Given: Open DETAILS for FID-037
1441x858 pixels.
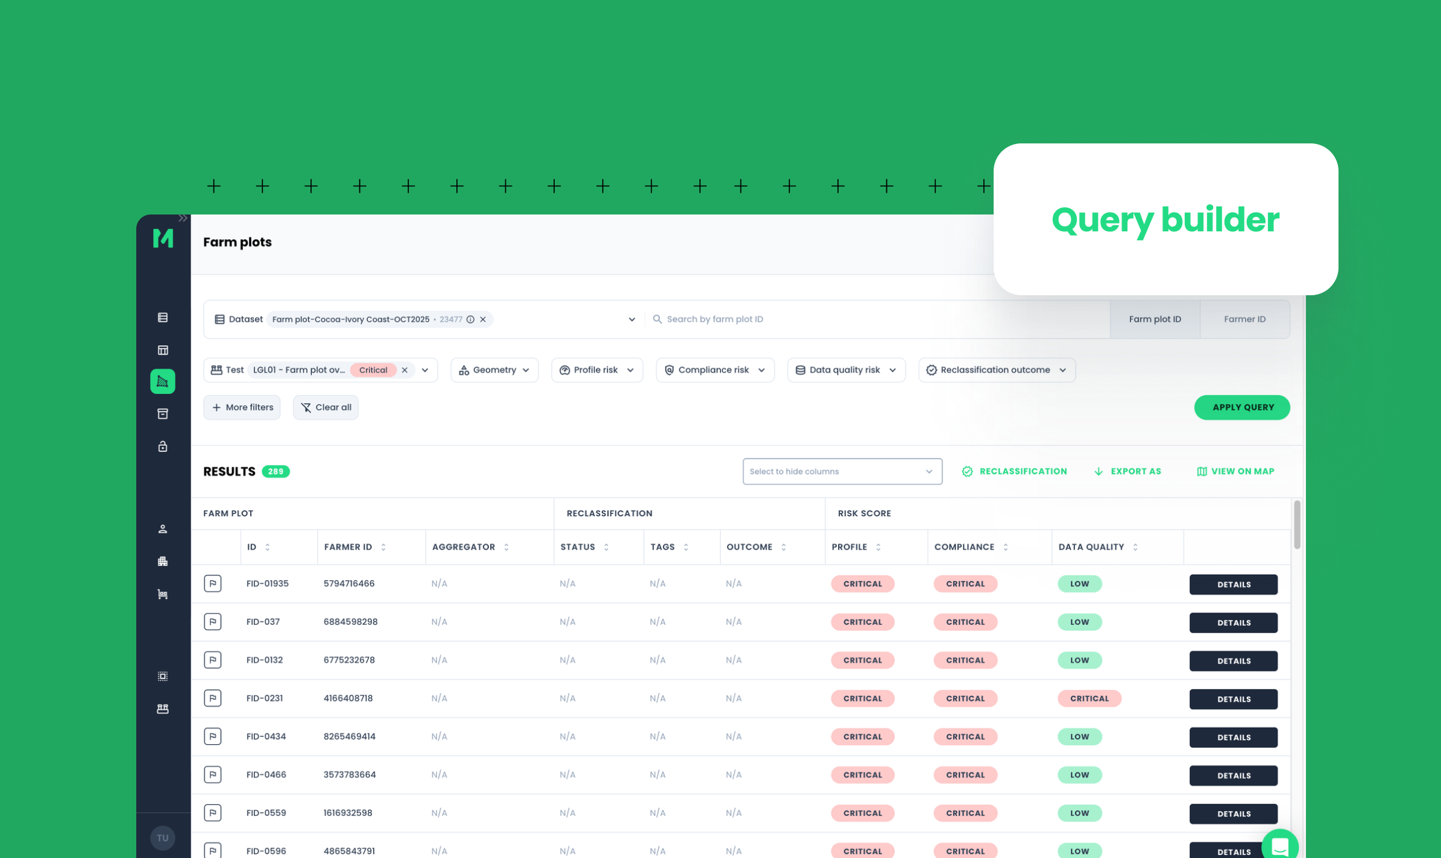Looking at the screenshot, I should pos(1233,622).
